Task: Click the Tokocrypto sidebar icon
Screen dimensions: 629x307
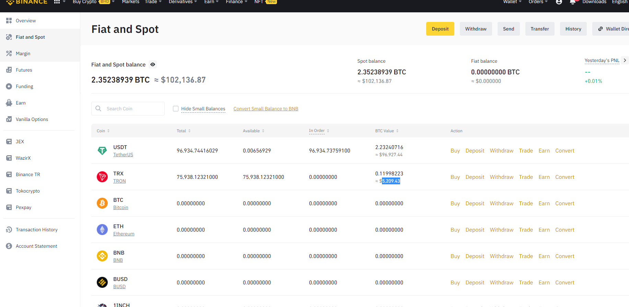Action: click(x=9, y=191)
